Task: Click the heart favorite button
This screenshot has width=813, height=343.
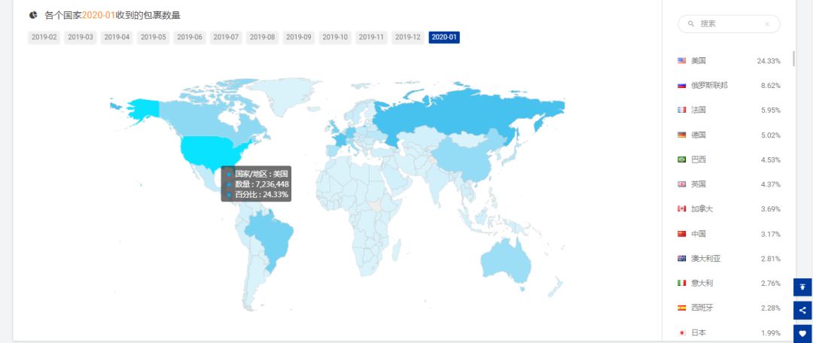Action: (802, 333)
